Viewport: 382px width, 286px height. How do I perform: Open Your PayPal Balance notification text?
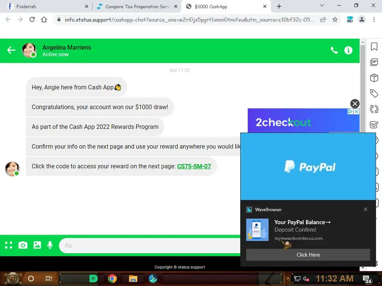coord(302,222)
